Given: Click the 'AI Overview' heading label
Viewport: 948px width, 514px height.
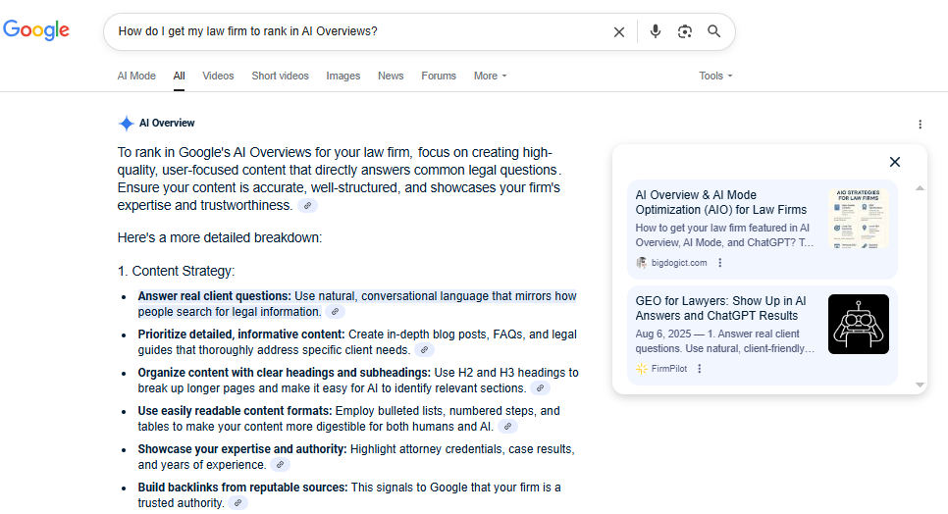Looking at the screenshot, I should [167, 123].
